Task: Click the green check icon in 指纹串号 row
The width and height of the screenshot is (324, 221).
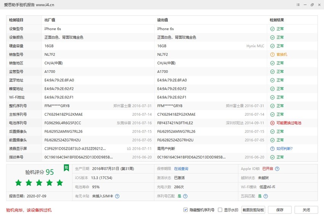Action: pos(272,157)
